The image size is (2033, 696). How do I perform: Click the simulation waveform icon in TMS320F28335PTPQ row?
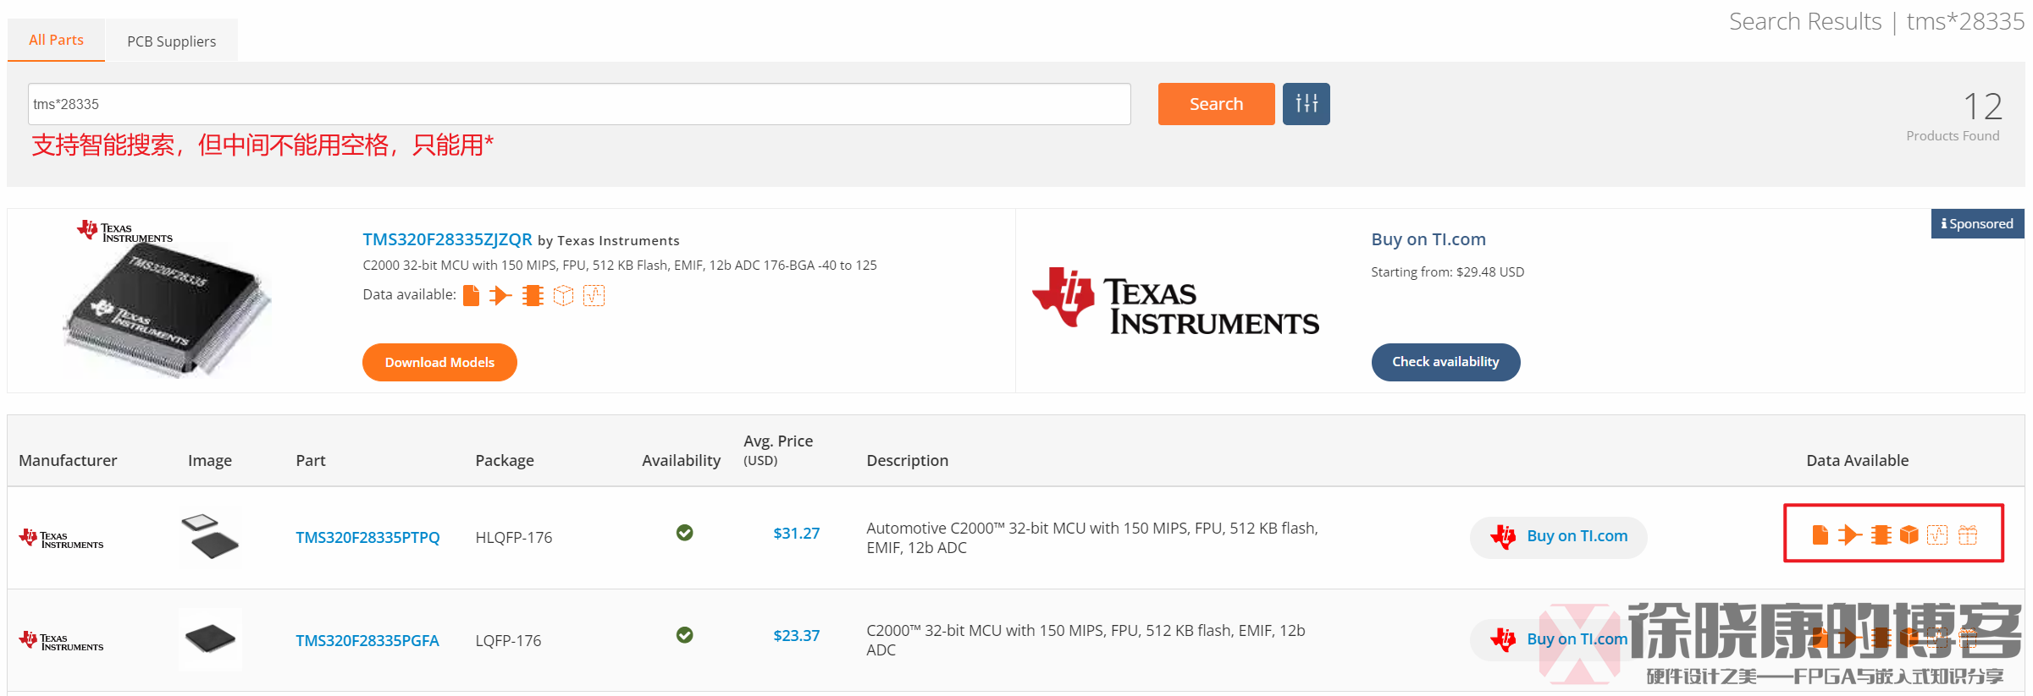[1937, 534]
